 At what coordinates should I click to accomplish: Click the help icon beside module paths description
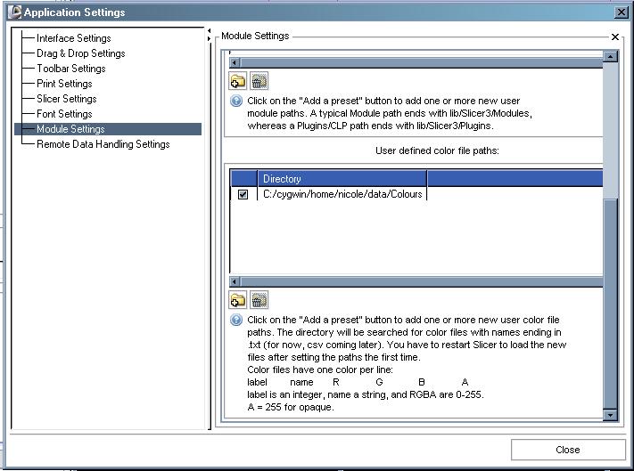236,102
